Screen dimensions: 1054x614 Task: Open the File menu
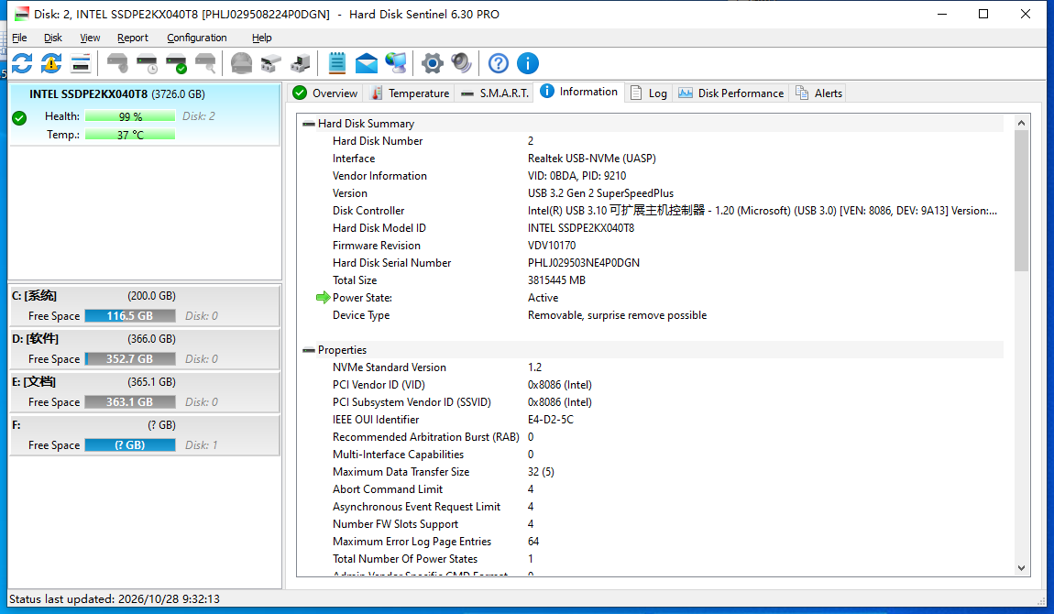(19, 38)
